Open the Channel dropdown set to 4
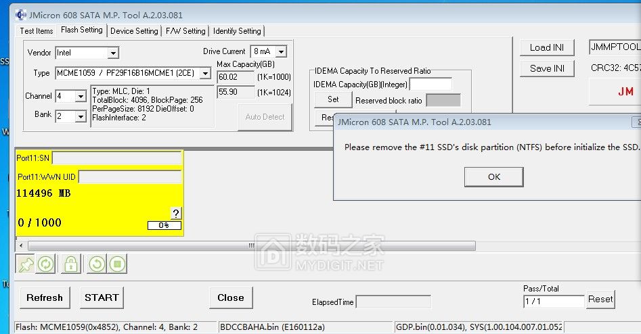 [81, 97]
